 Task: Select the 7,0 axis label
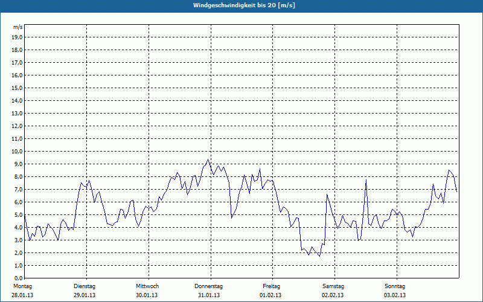[19, 189]
